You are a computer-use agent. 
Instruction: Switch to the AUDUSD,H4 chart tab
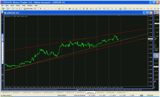80,92
